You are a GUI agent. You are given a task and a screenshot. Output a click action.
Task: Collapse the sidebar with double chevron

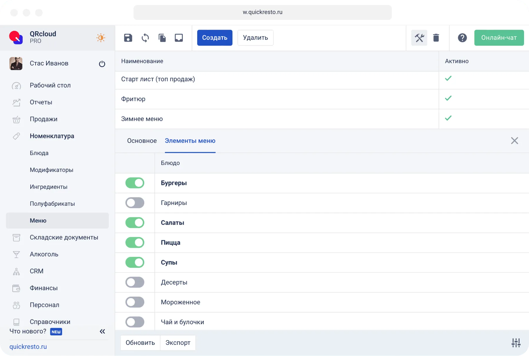(x=102, y=332)
